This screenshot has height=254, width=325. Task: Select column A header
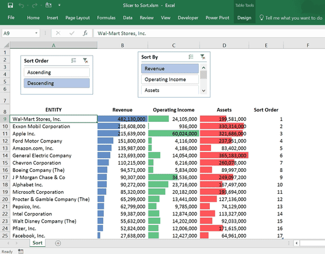coord(54,45)
